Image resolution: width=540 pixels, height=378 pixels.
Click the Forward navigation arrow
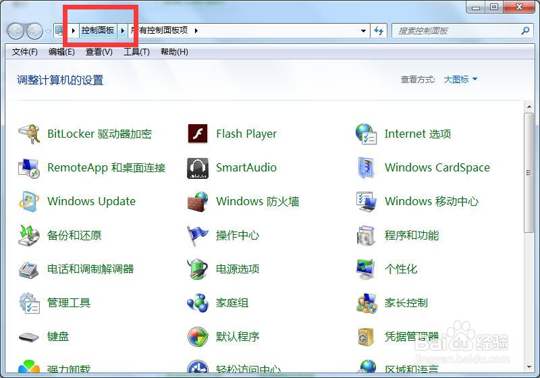pyautogui.click(x=34, y=31)
